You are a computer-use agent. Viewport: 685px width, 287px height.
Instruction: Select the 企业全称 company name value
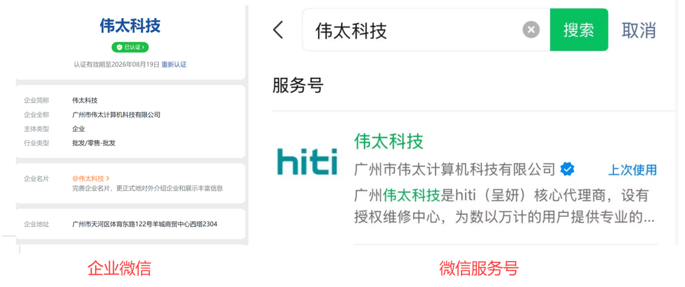point(116,115)
